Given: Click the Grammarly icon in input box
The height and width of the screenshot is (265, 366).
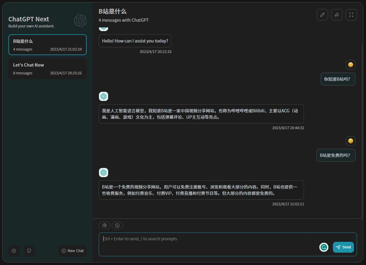Looking at the screenshot, I should click(324, 247).
